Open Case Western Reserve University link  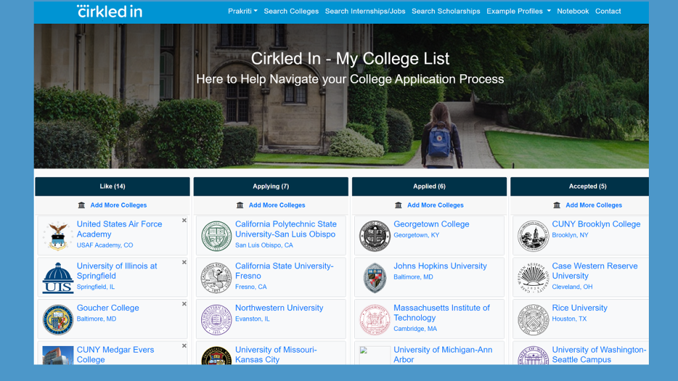coord(595,271)
